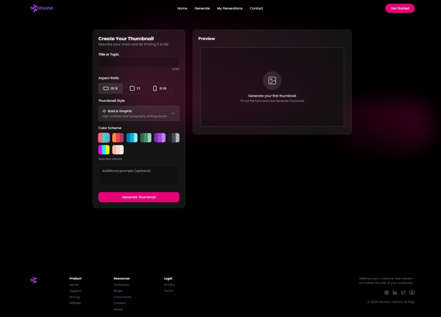This screenshot has height=317, width=441.
Task: Open the LinkedIn social icon
Action: tap(395, 292)
